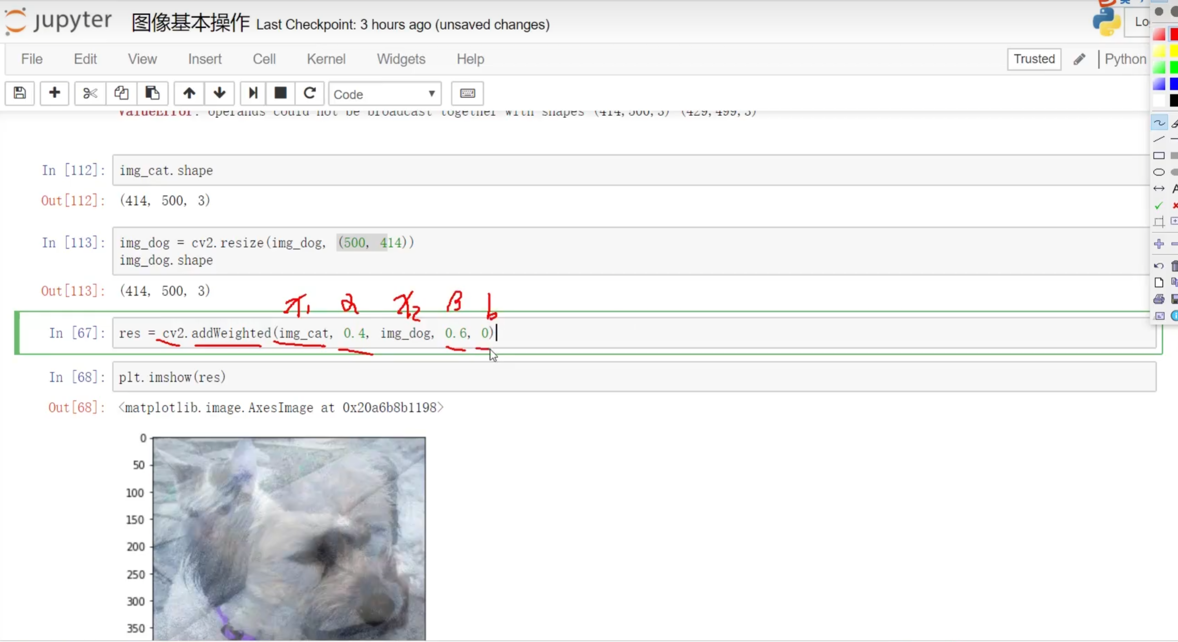The height and width of the screenshot is (642, 1178).
Task: Click the save notebook icon
Action: [x=20, y=93]
